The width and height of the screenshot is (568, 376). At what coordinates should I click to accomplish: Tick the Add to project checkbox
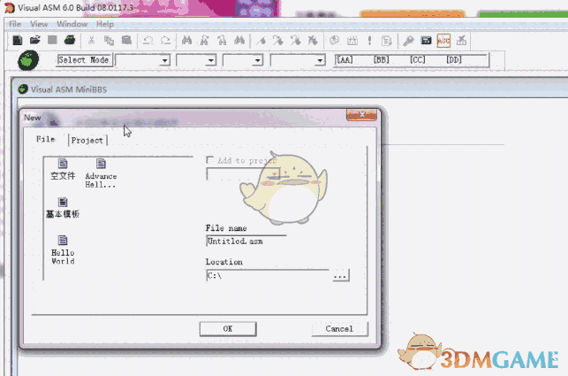(209, 160)
